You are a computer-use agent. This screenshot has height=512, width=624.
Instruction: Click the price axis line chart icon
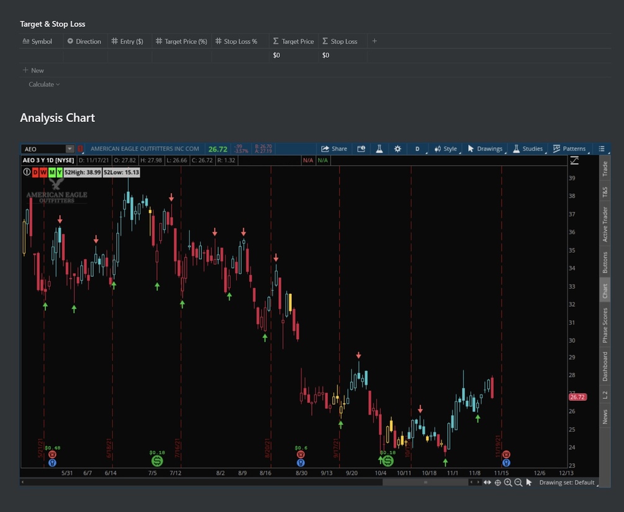[x=574, y=160]
